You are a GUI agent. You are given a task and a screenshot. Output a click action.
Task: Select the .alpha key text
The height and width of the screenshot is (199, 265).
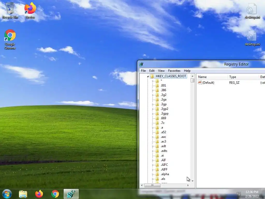tap(165, 174)
